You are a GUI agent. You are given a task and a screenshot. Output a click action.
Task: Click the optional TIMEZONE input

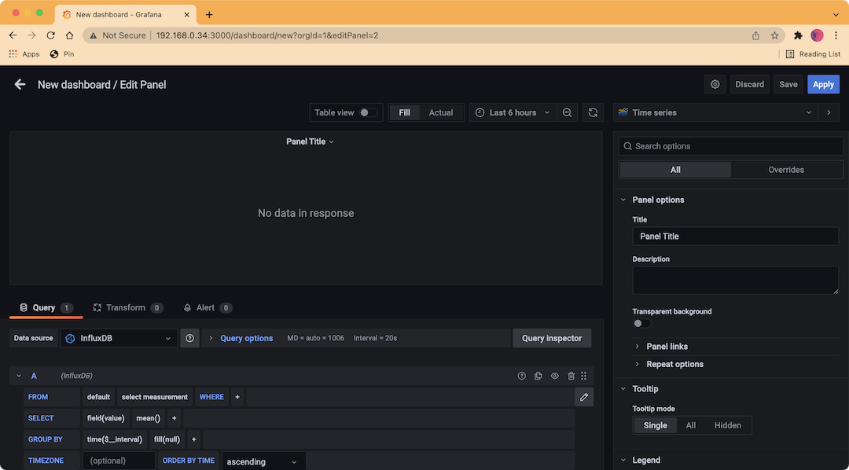(x=119, y=461)
